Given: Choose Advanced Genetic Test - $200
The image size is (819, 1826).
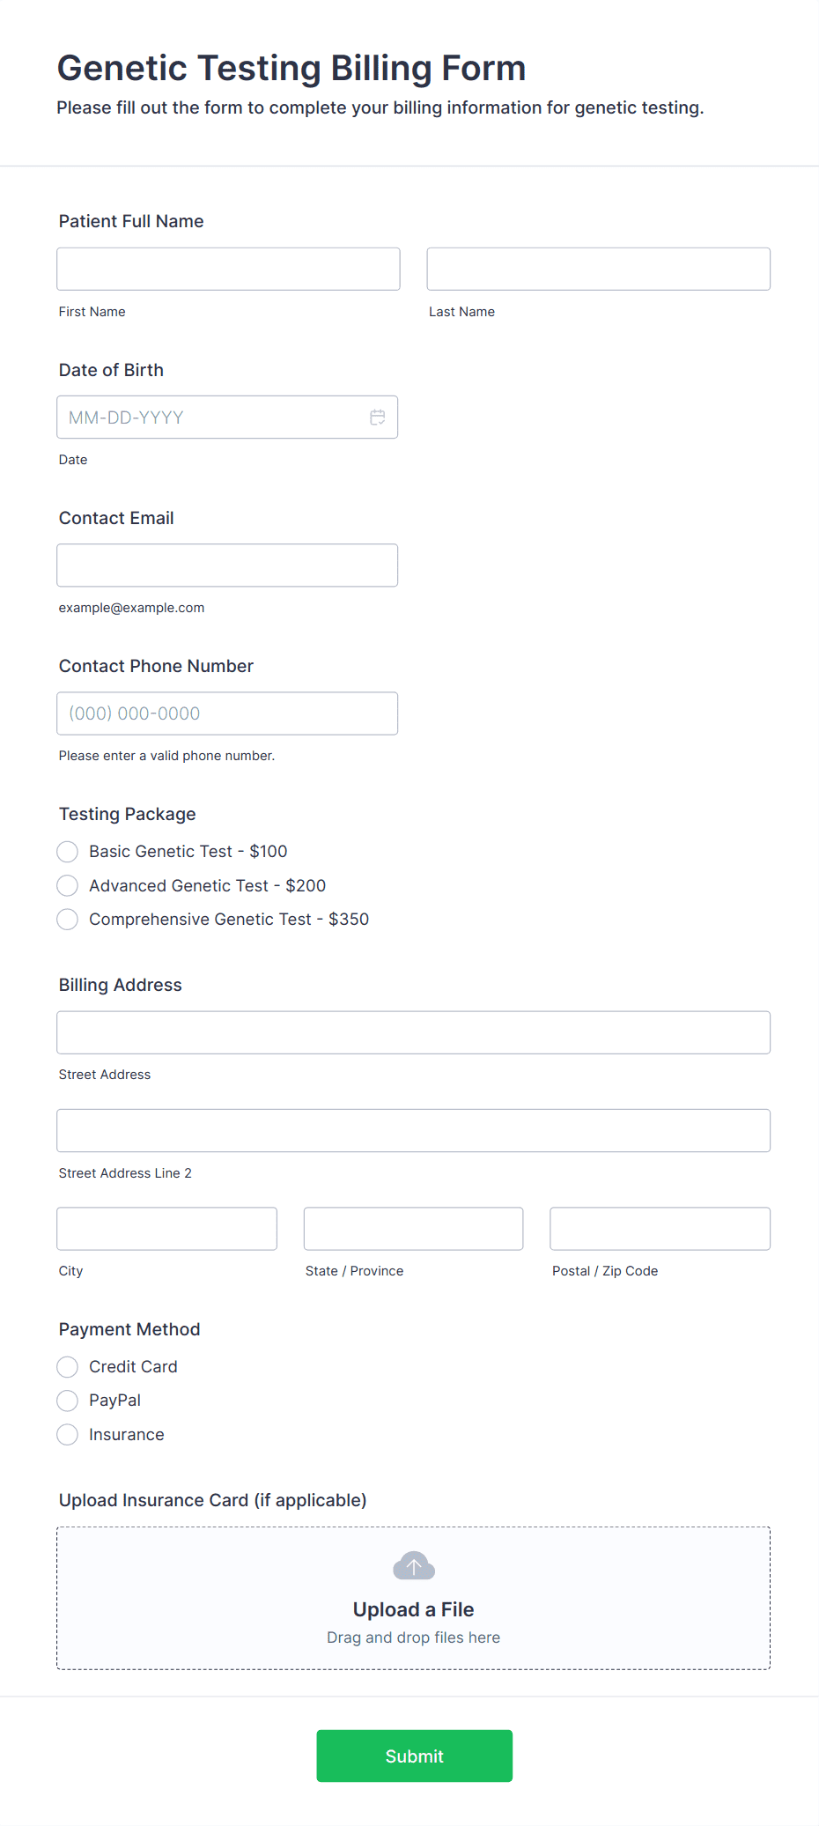Looking at the screenshot, I should 68,885.
